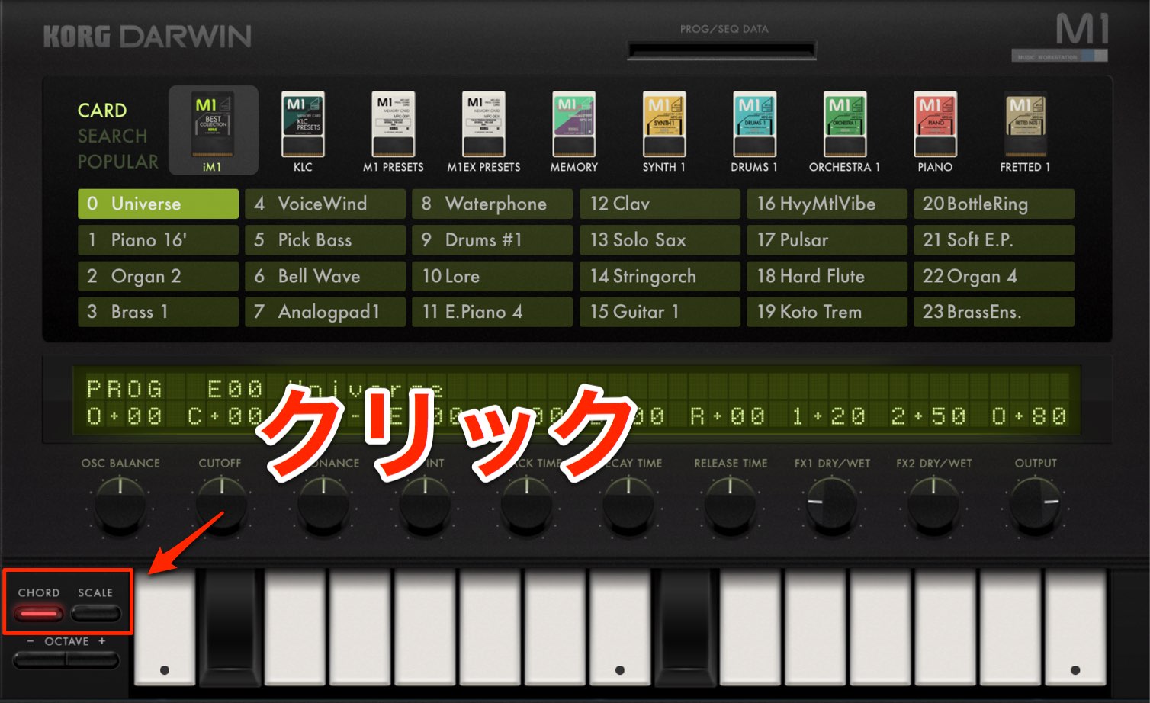
Task: Click the PROG/SEQ DATA card slot
Action: tap(721, 50)
